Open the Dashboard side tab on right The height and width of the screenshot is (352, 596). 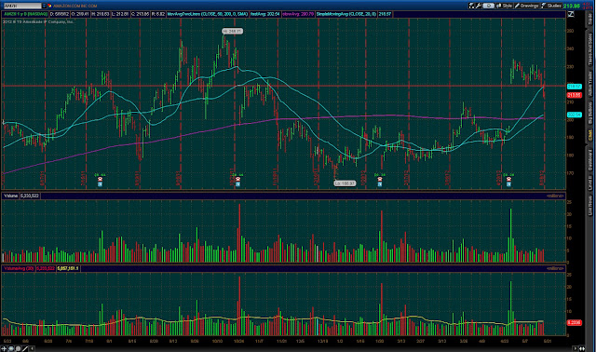click(590, 159)
